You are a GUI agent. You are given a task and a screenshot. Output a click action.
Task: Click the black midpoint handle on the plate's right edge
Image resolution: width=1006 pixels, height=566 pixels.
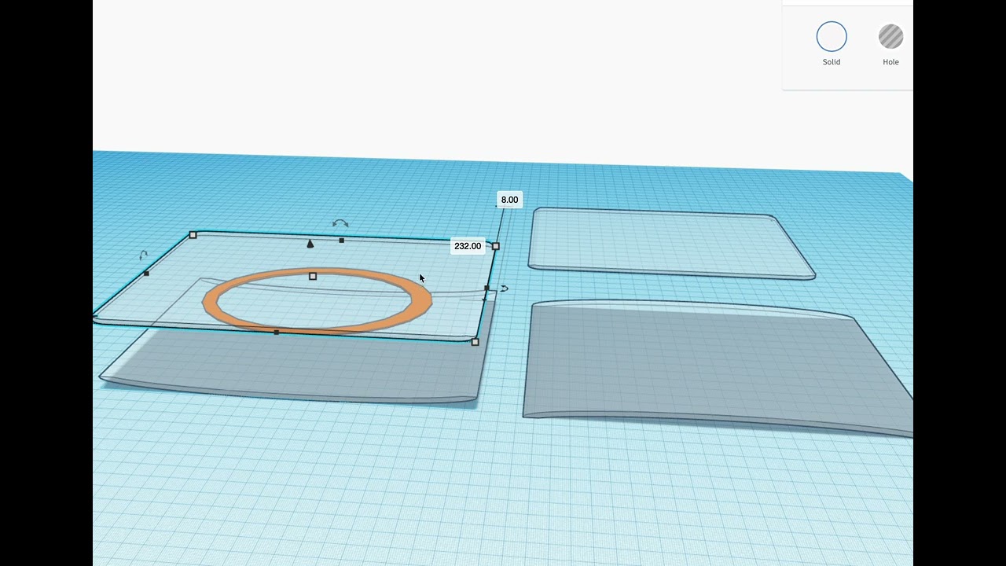[x=486, y=289]
